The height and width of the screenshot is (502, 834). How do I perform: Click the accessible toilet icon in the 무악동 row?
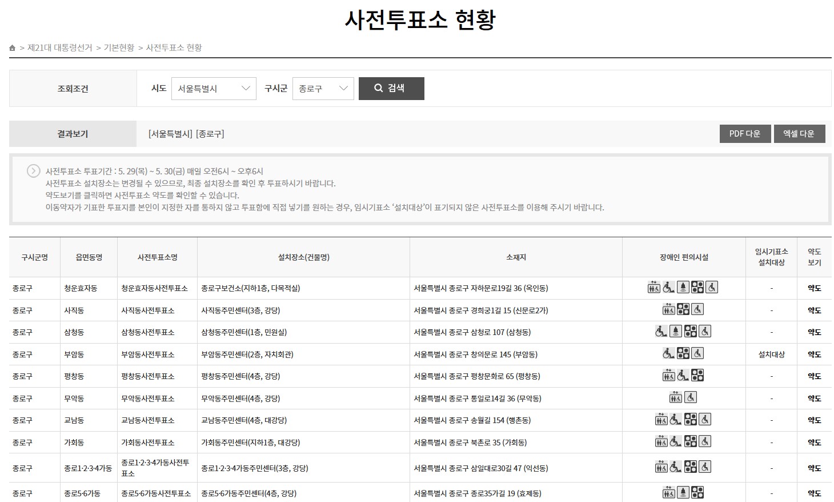click(691, 397)
